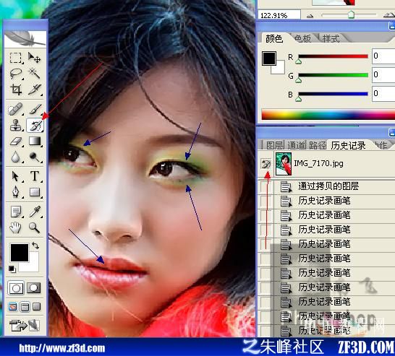The height and width of the screenshot is (356, 395).
Task: Enable Quick Mask mode
Action: pos(33,288)
